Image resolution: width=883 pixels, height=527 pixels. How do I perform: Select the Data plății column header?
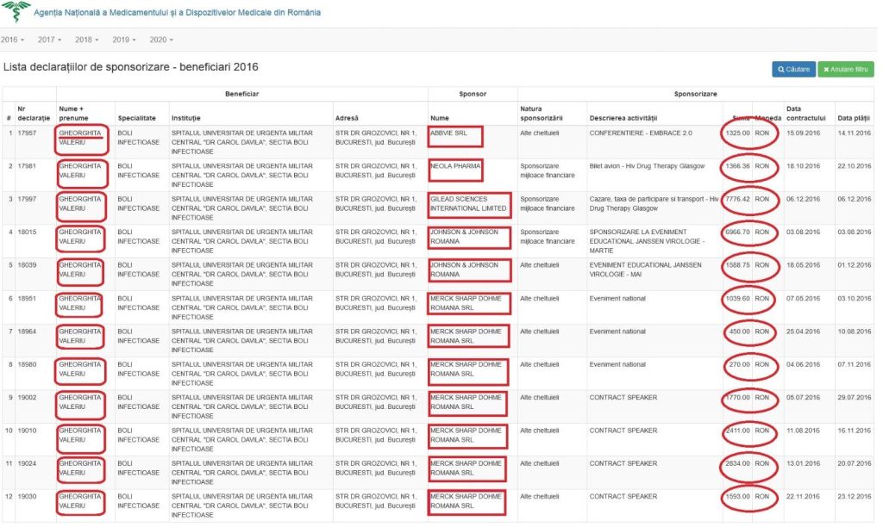pyautogui.click(x=854, y=118)
